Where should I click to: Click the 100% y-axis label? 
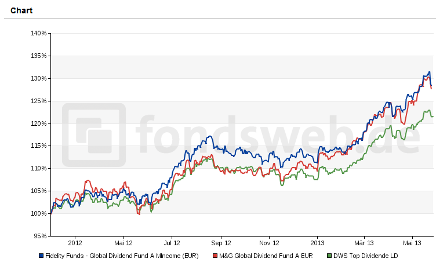[x=39, y=213]
